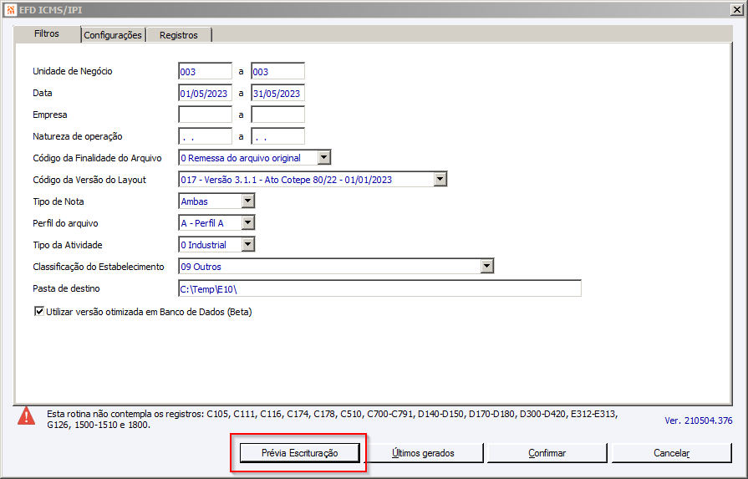Expand the Código da Versão do Layout dropdown

[440, 179]
